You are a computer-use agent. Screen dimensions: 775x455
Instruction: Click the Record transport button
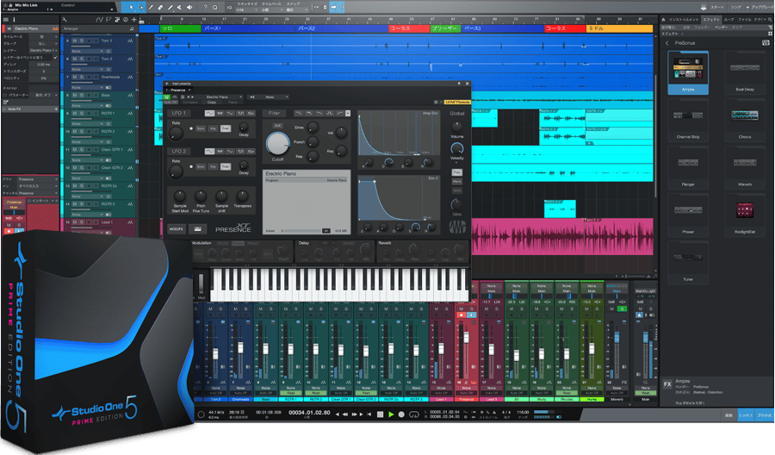click(402, 414)
